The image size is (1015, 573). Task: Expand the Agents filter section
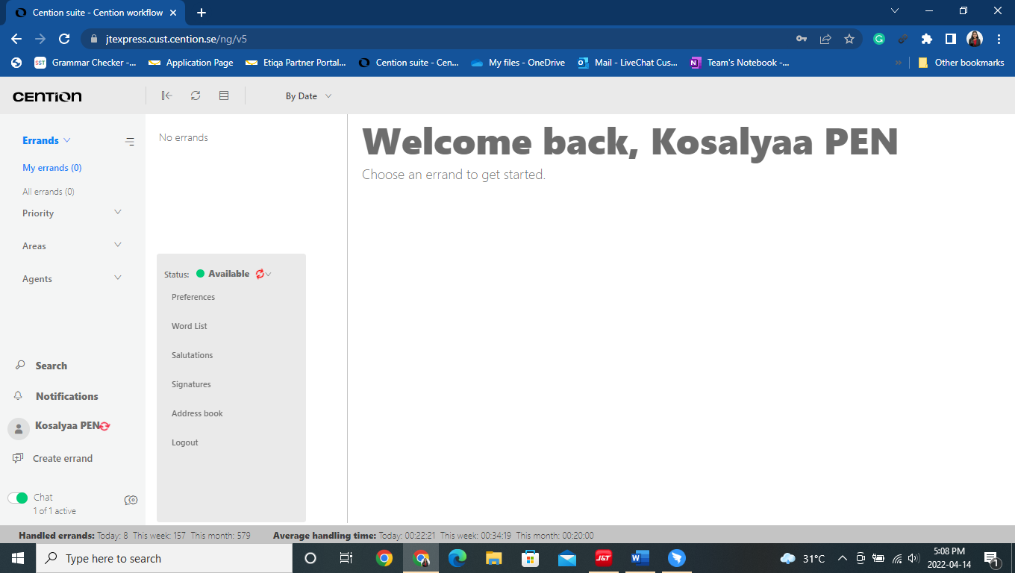click(x=117, y=278)
